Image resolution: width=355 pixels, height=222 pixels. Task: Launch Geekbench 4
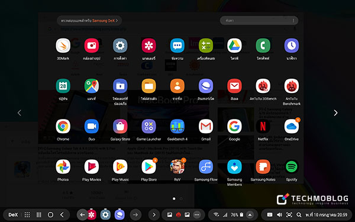tap(177, 126)
